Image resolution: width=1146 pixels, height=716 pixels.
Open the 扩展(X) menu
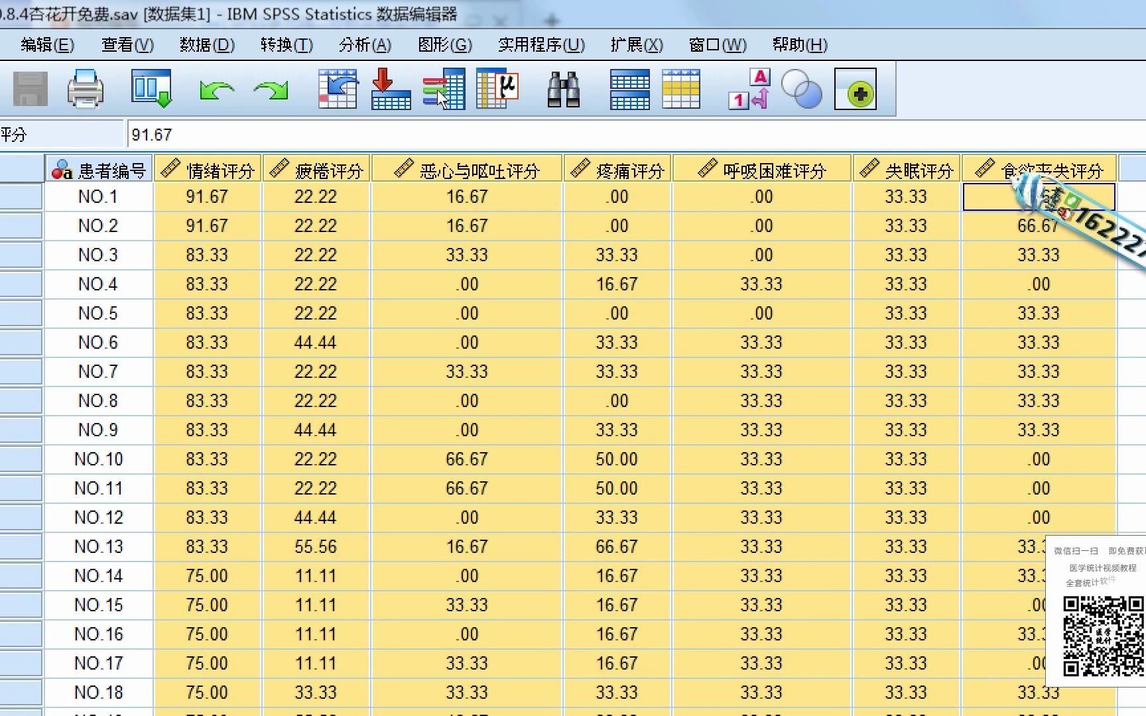637,45
